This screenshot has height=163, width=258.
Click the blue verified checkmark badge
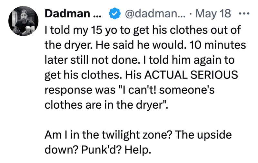tap(115, 14)
